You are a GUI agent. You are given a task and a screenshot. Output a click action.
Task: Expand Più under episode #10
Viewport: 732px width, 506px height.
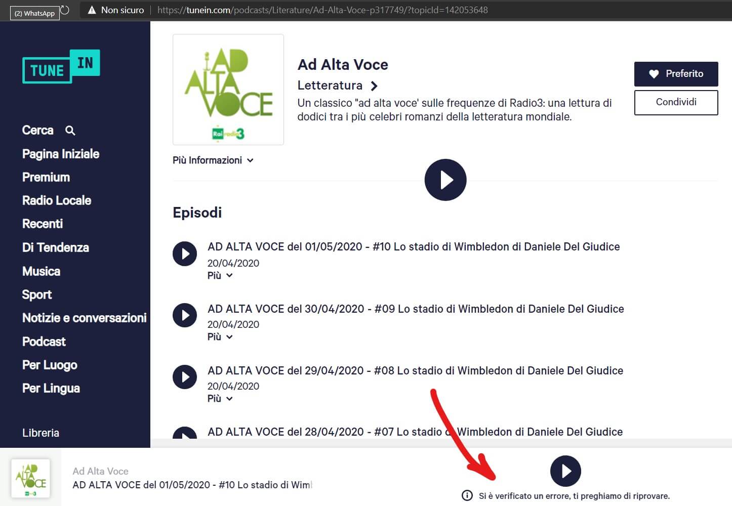(220, 276)
